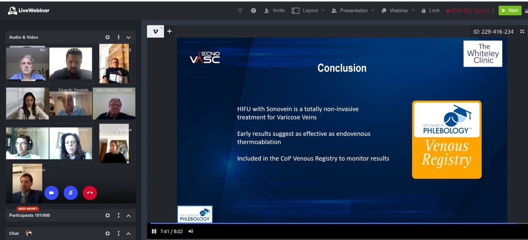
Task: Click the Venous Registry logo on slide
Action: [447, 140]
